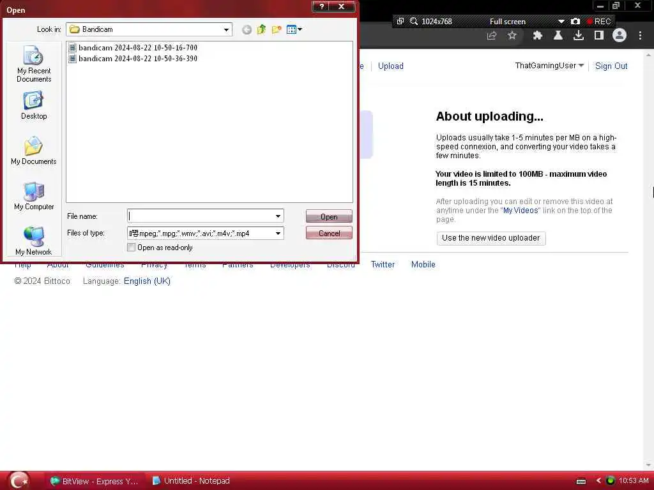Open the My Videos link
This screenshot has width=654, height=490.
click(x=521, y=211)
